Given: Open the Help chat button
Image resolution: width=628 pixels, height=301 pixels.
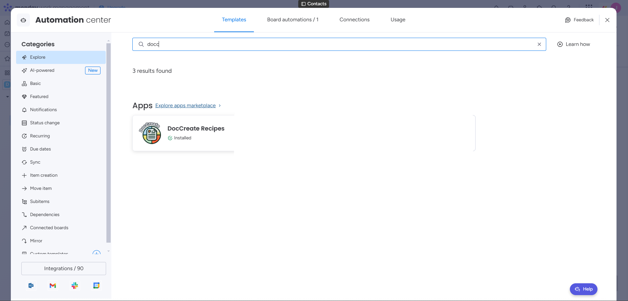Looking at the screenshot, I should point(584,289).
